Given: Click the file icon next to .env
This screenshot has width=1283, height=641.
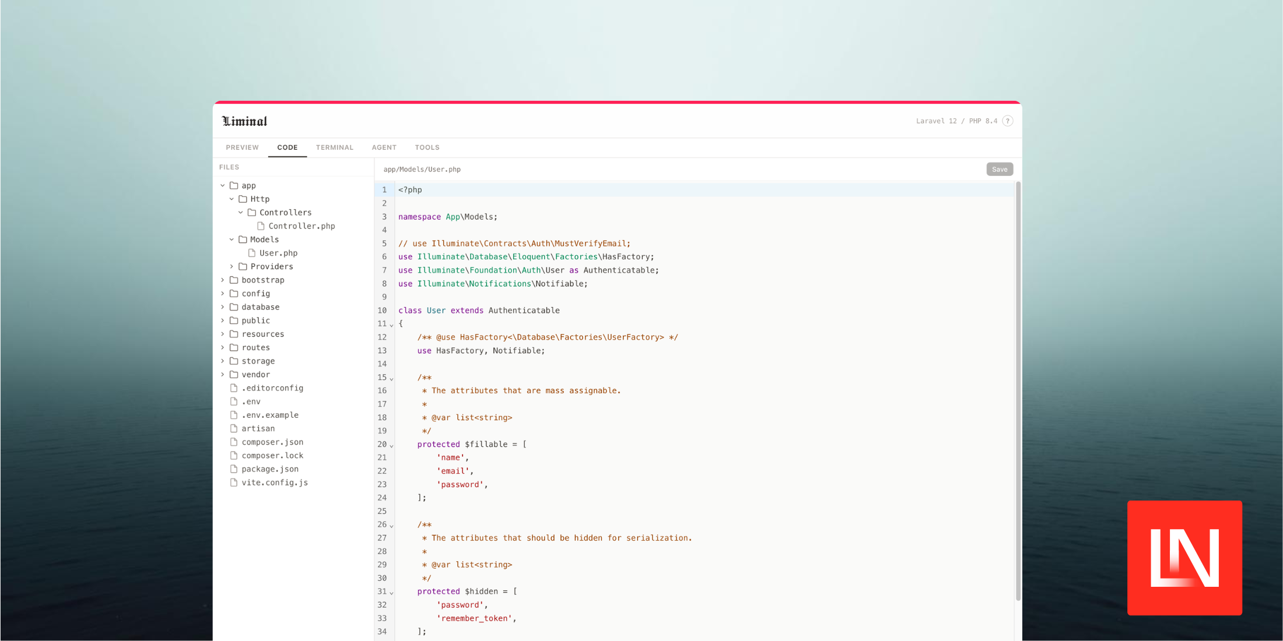Looking at the screenshot, I should pos(234,401).
